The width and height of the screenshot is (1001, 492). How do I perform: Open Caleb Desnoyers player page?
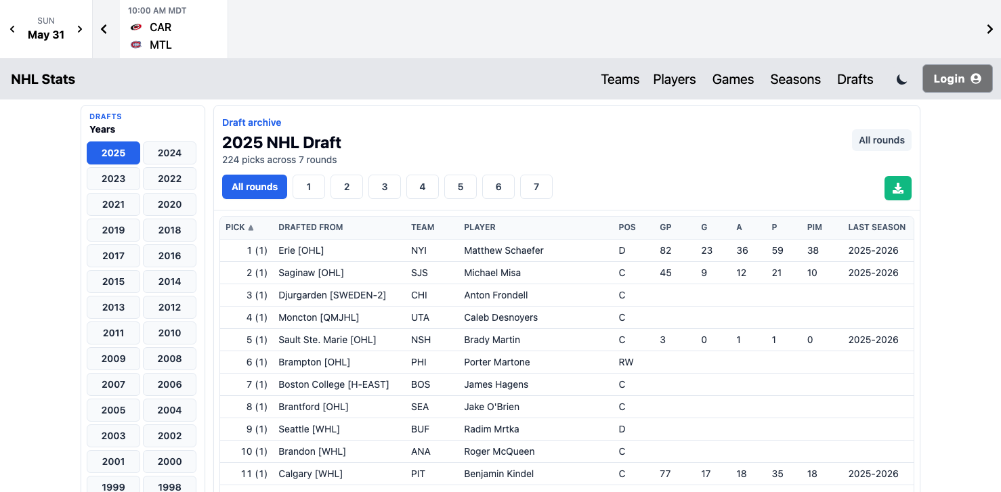point(500,317)
